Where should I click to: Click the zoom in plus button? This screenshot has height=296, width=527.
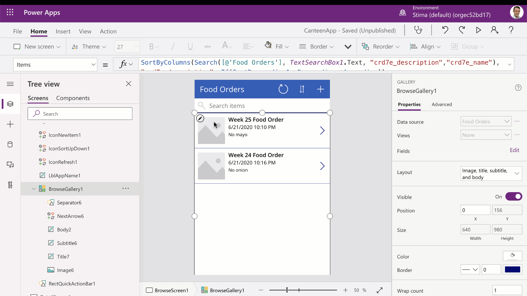pos(345,290)
